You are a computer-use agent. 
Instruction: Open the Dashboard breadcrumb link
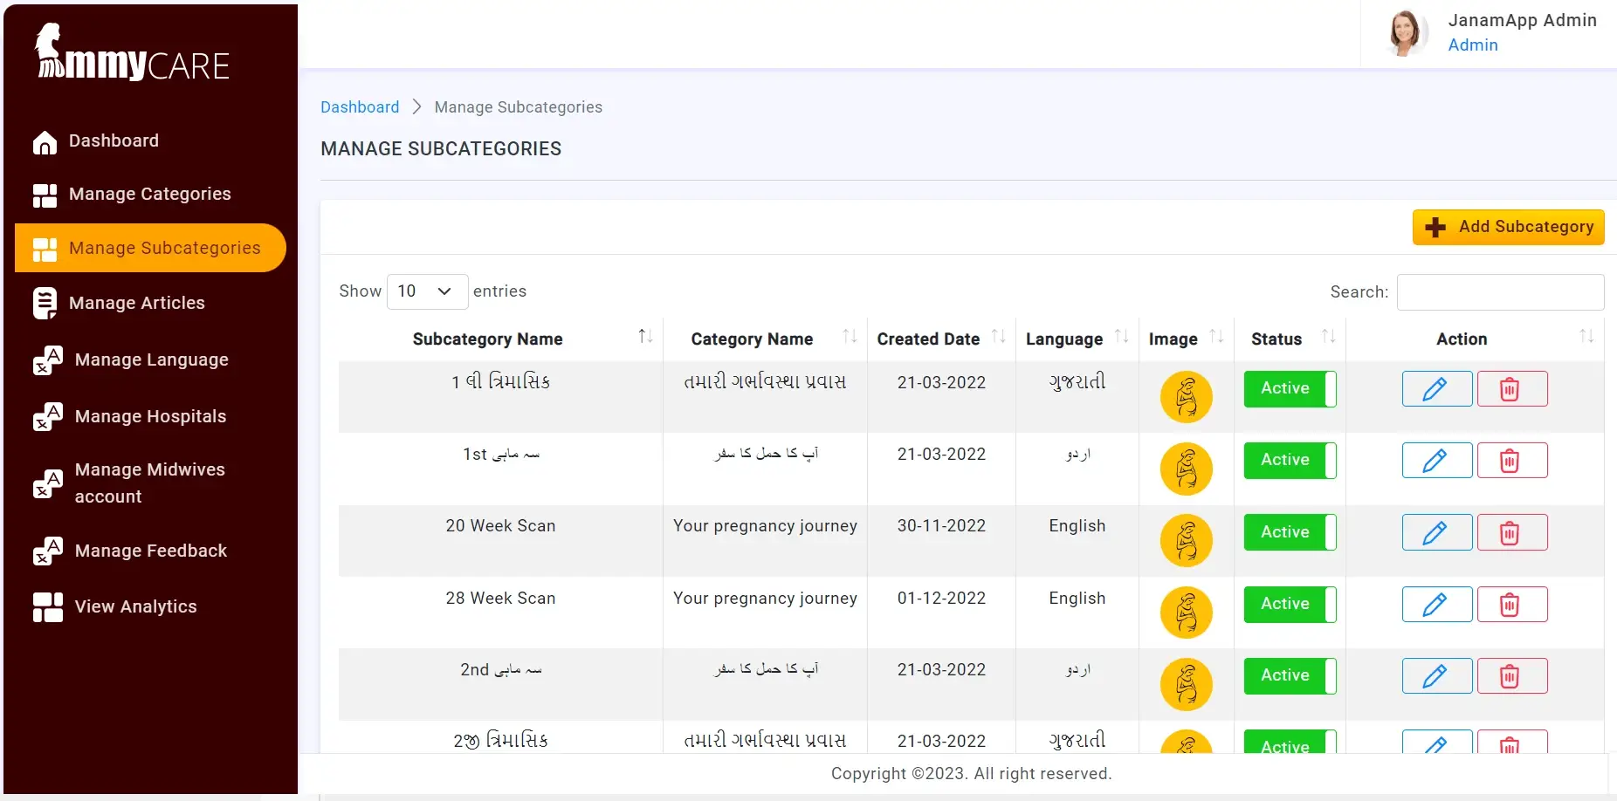point(360,106)
